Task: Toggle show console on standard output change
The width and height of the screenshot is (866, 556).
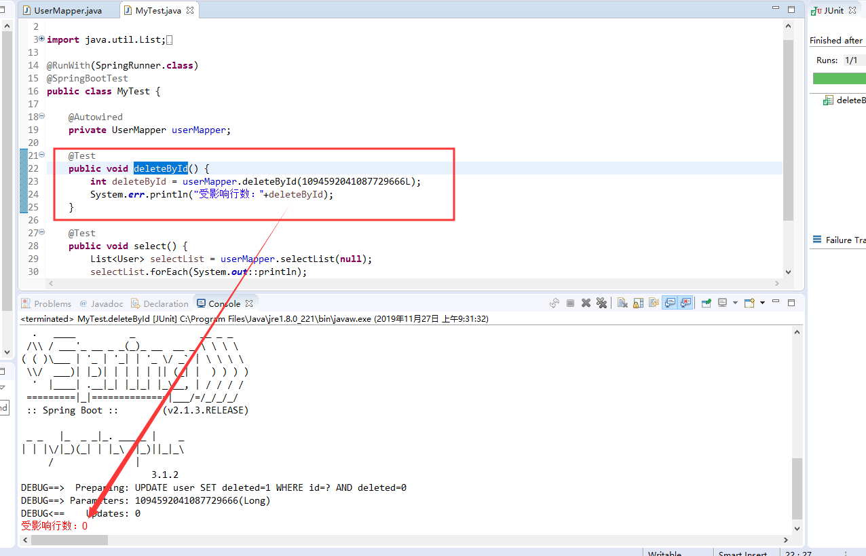Action: tap(670, 303)
